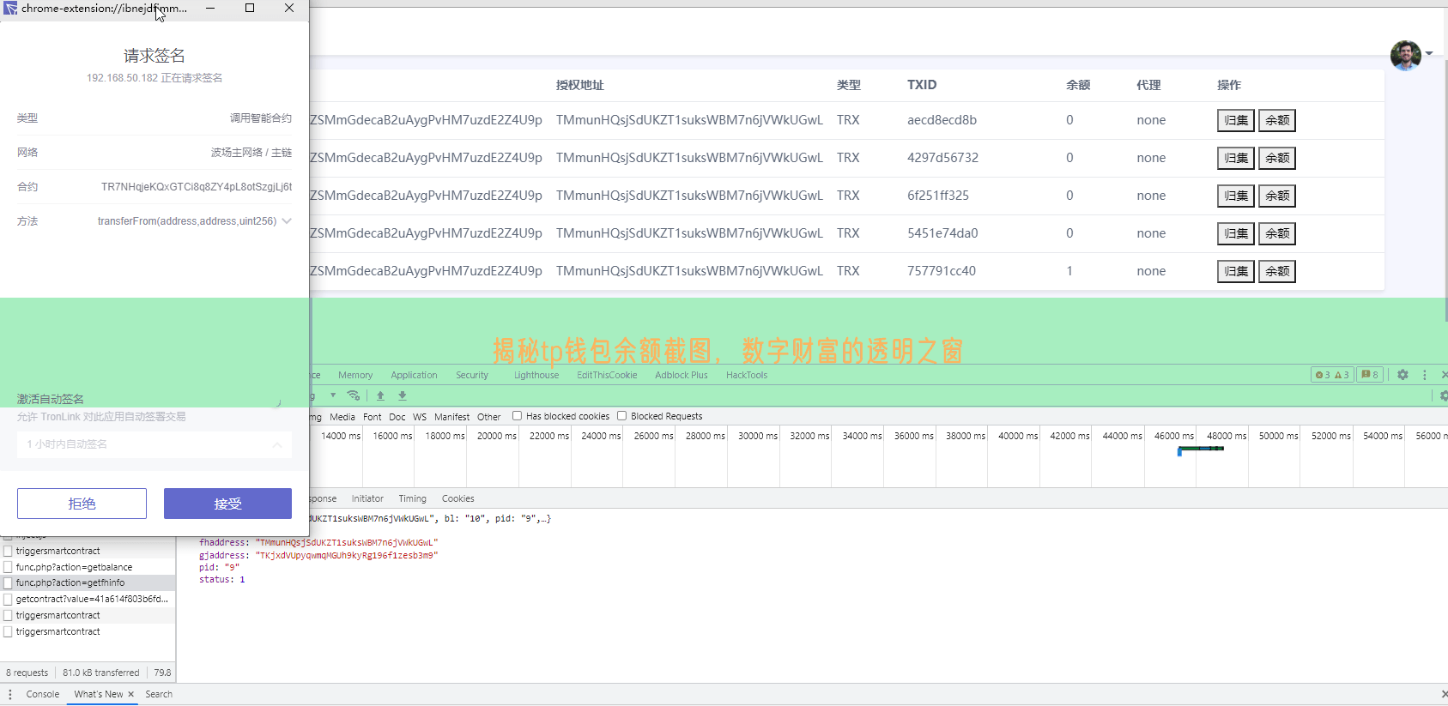Click 归集 in the 5451e74da0 row

point(1236,233)
